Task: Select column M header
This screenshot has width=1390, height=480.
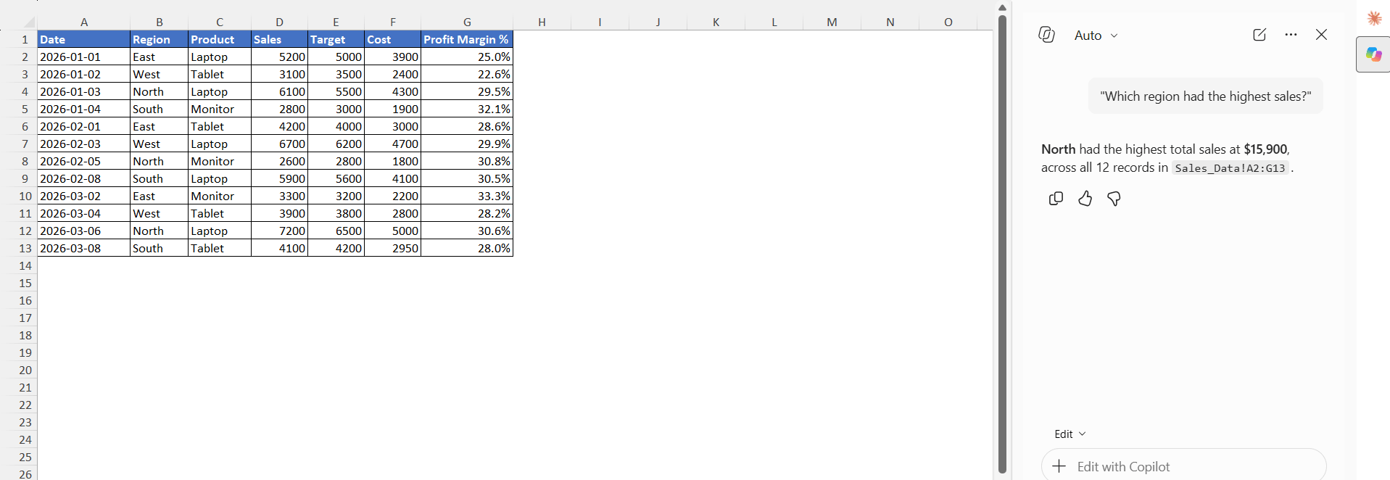Action: coord(832,22)
